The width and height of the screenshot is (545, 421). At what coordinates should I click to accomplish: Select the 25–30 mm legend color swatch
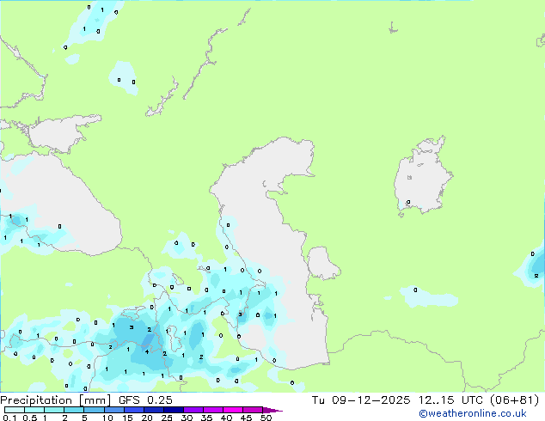[173, 410]
